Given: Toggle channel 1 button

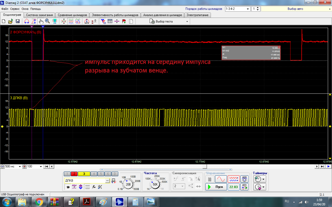Looking at the screenshot, I should pyautogui.click(x=67, y=174).
